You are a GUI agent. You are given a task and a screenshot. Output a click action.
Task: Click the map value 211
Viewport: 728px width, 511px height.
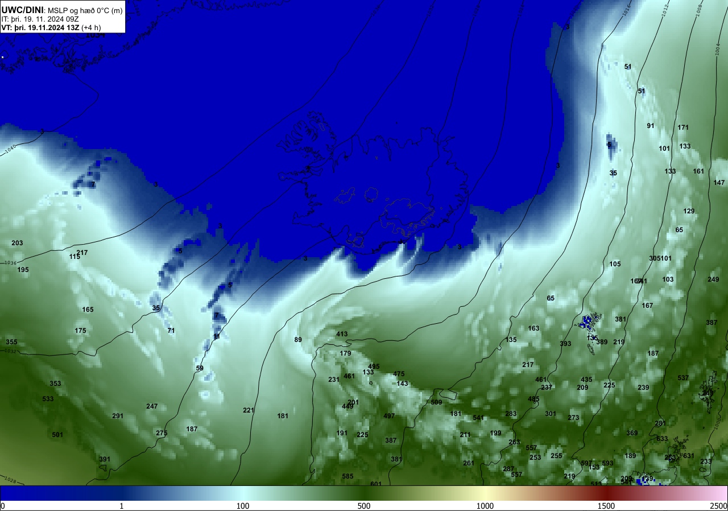[x=465, y=435]
